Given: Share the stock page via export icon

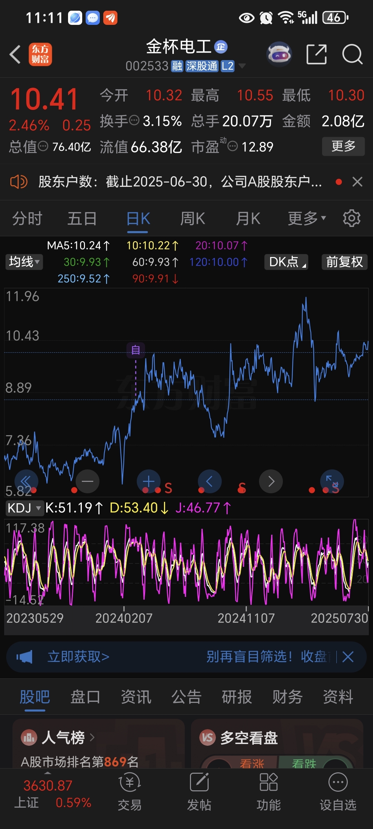Looking at the screenshot, I should pos(317,54).
